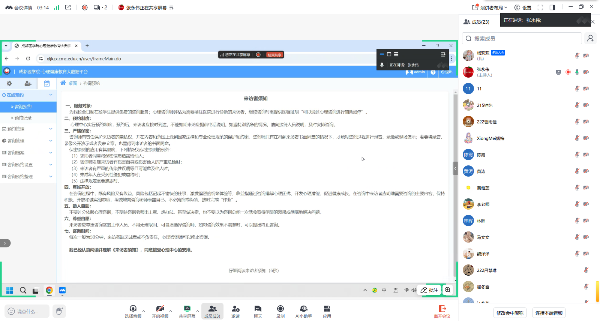This screenshot has width=600, height=321.
Task: Click the share screen (共享屏幕) button
Action: tap(187, 312)
